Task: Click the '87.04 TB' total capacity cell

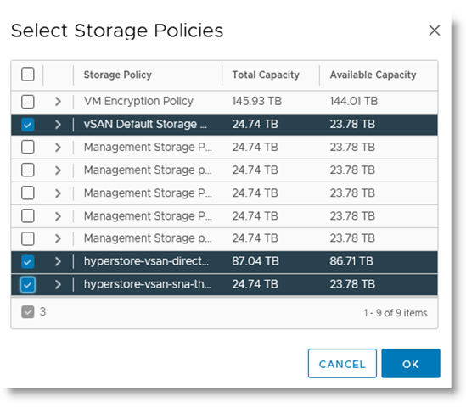Action: point(255,261)
